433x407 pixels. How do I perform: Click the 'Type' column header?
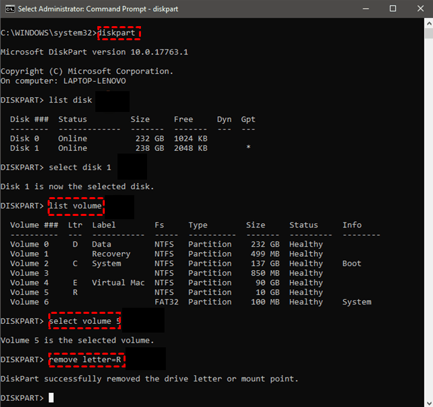198,225
